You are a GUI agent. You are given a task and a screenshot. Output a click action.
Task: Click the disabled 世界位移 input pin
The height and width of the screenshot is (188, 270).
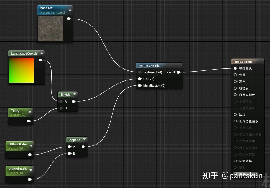[x=236, y=128]
